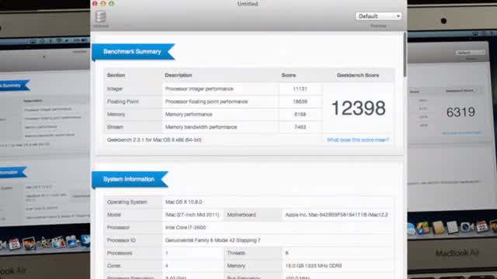Click the 'iMac (27-inch Mid 2011)' model value
Screen dimensions: 497x279
(192, 215)
